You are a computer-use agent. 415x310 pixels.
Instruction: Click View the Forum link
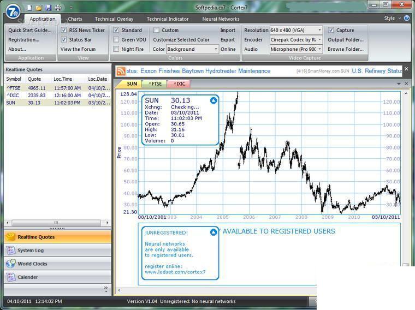(x=78, y=49)
